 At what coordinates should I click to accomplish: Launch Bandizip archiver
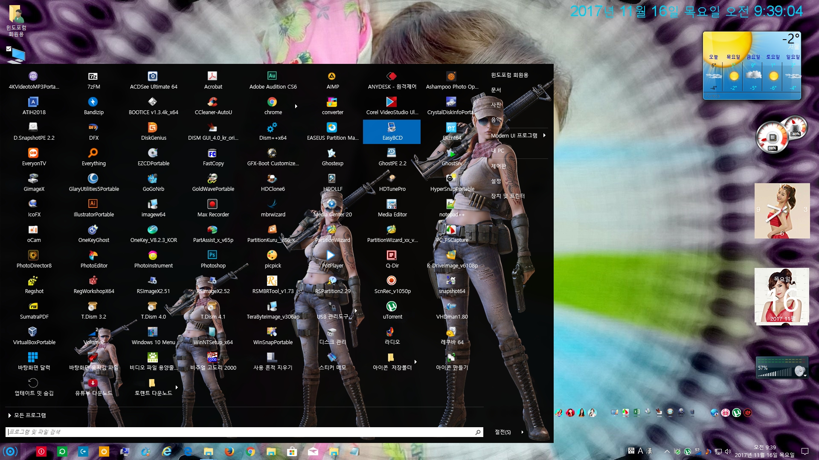93,106
